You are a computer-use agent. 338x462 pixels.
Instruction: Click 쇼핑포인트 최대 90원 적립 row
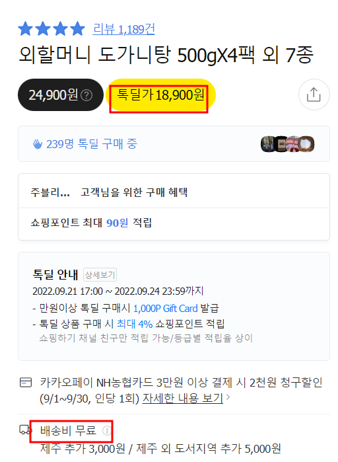[x=174, y=223]
